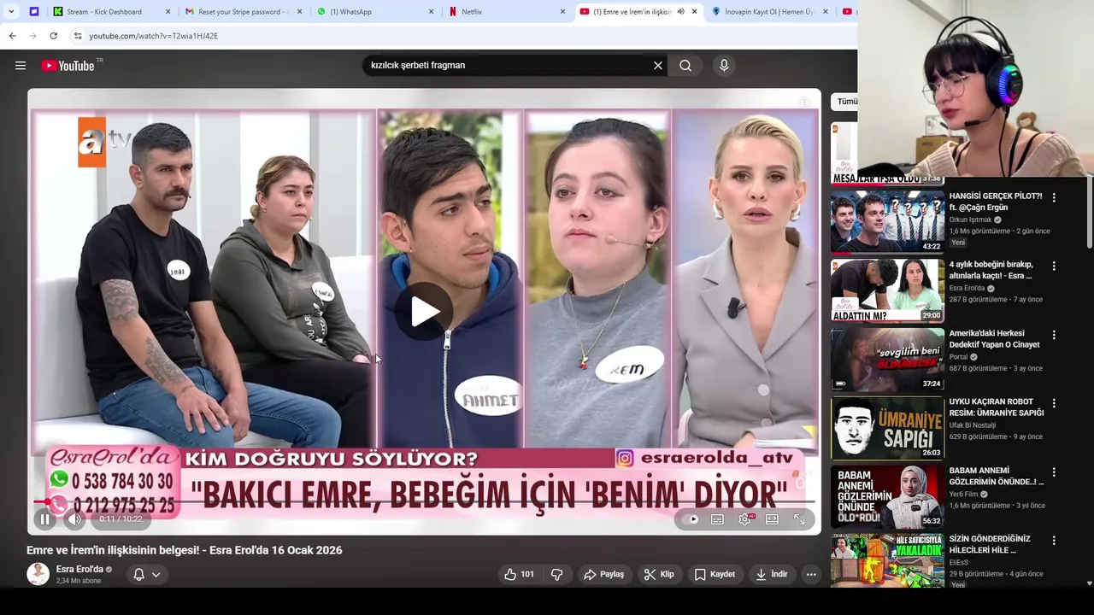
Task: Switch to the purple pinned tab
Action: tap(34, 12)
